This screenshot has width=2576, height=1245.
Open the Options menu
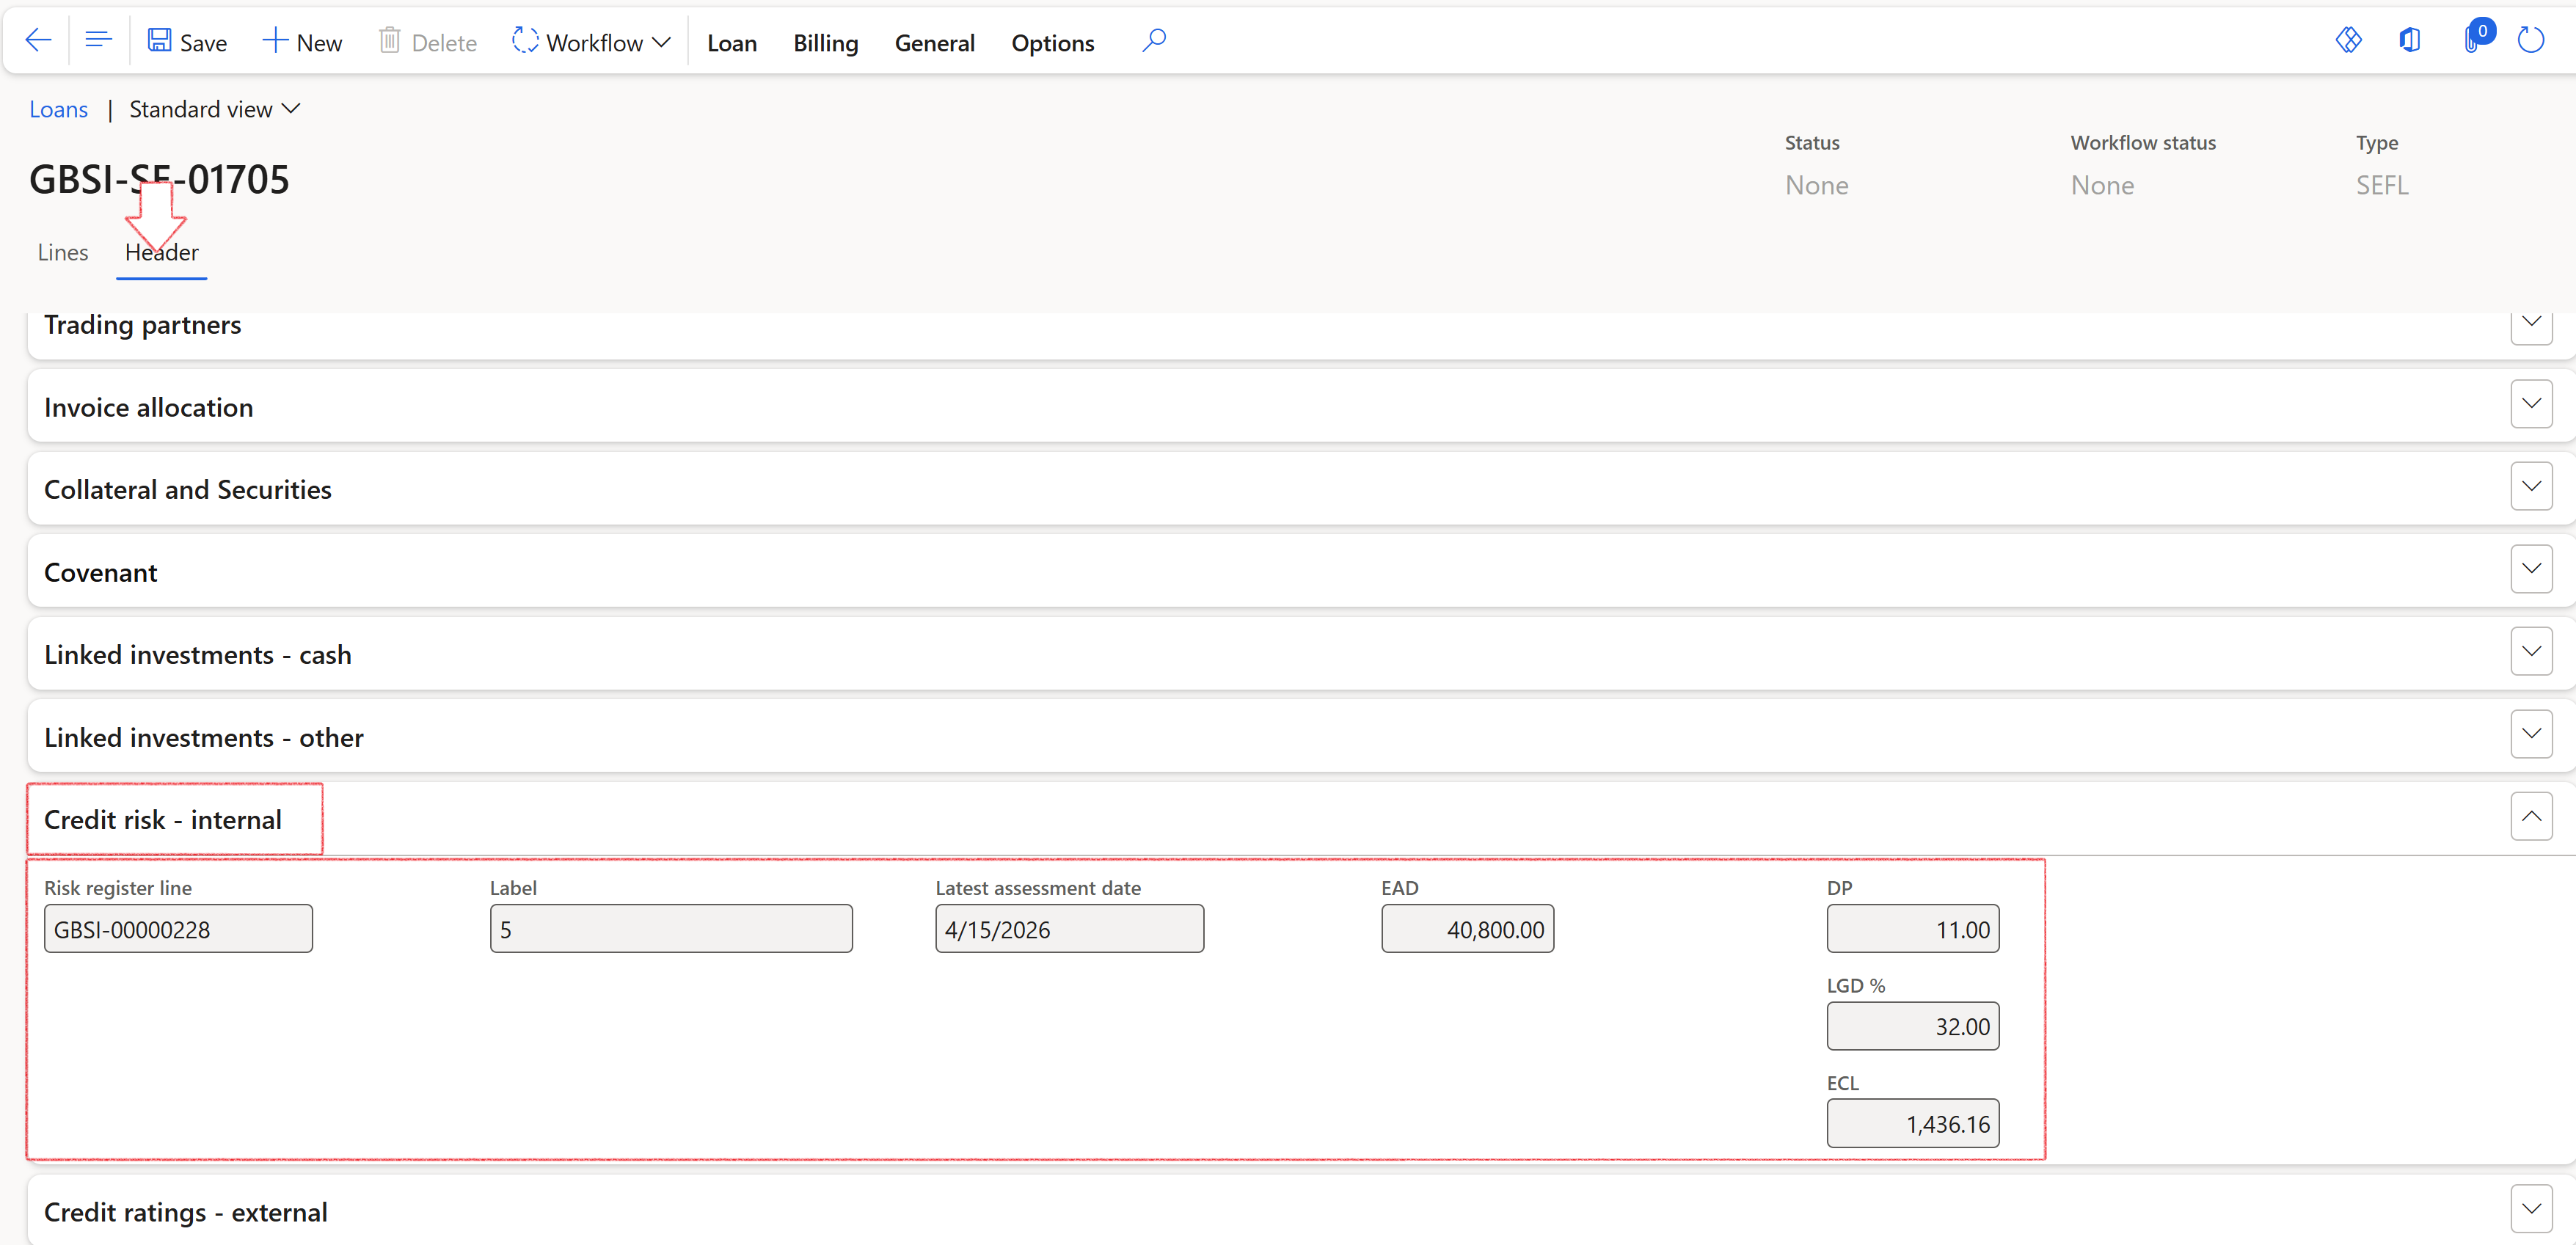[x=1052, y=43]
